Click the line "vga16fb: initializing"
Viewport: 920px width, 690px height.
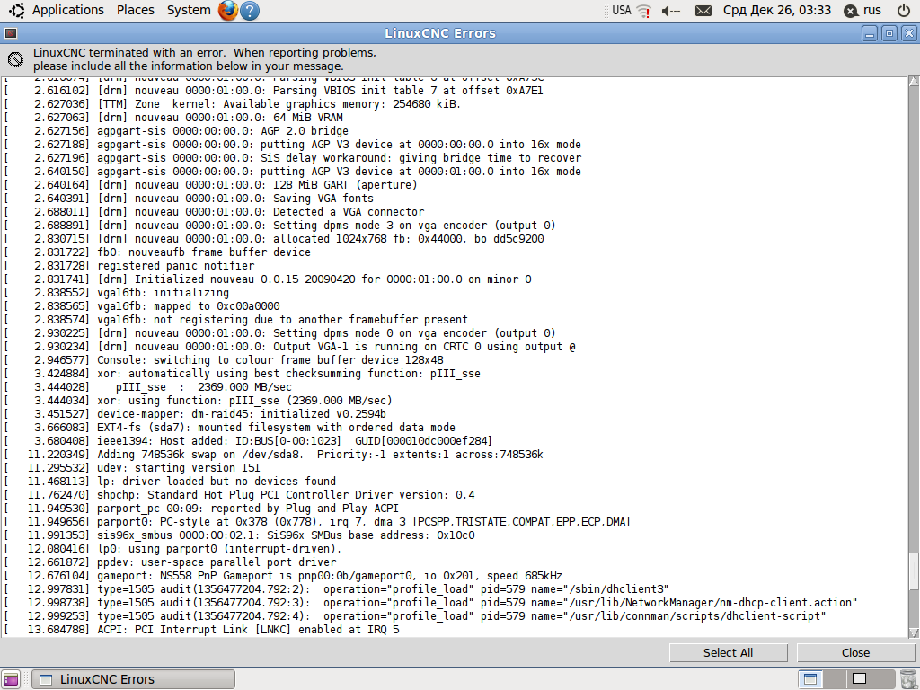(x=117, y=293)
